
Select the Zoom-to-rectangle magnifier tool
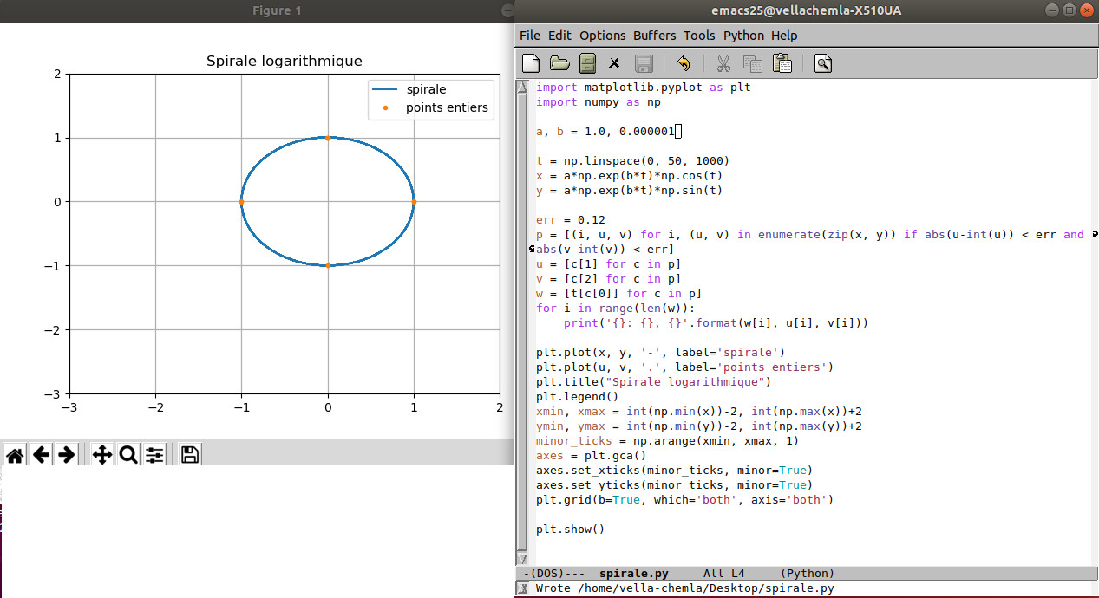(x=128, y=455)
